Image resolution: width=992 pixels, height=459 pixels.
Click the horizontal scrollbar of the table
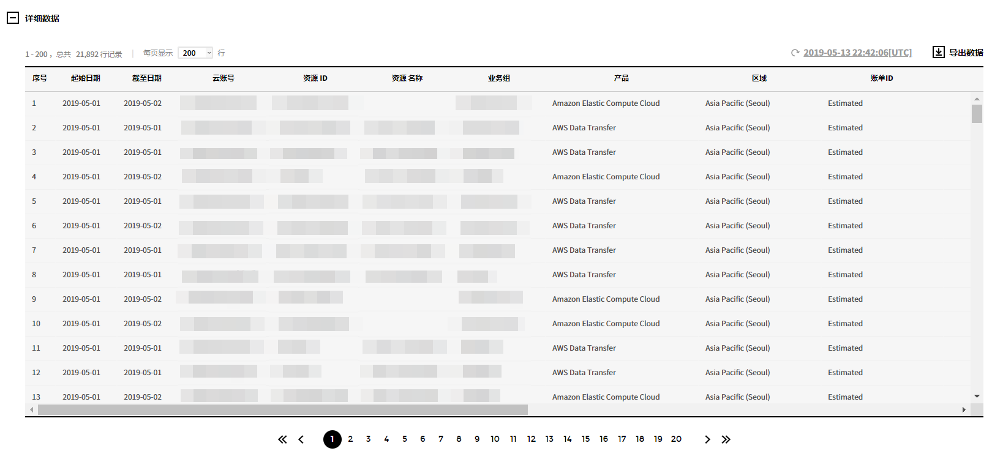pyautogui.click(x=282, y=409)
